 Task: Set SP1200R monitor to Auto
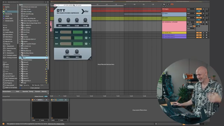click(191, 26)
